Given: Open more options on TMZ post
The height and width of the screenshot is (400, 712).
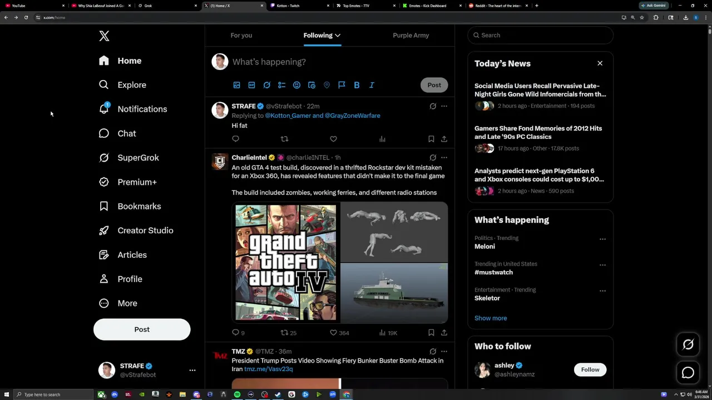Looking at the screenshot, I should point(444,352).
